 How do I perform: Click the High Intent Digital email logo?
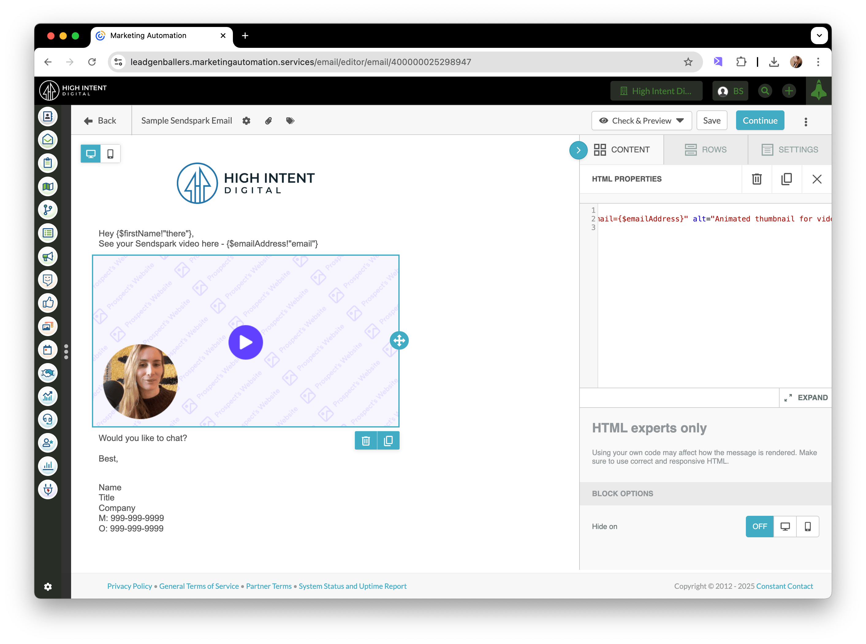pos(246,183)
